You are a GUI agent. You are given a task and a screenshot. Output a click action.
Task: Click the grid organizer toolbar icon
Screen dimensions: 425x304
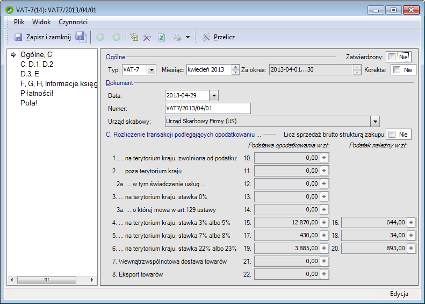[x=134, y=37]
